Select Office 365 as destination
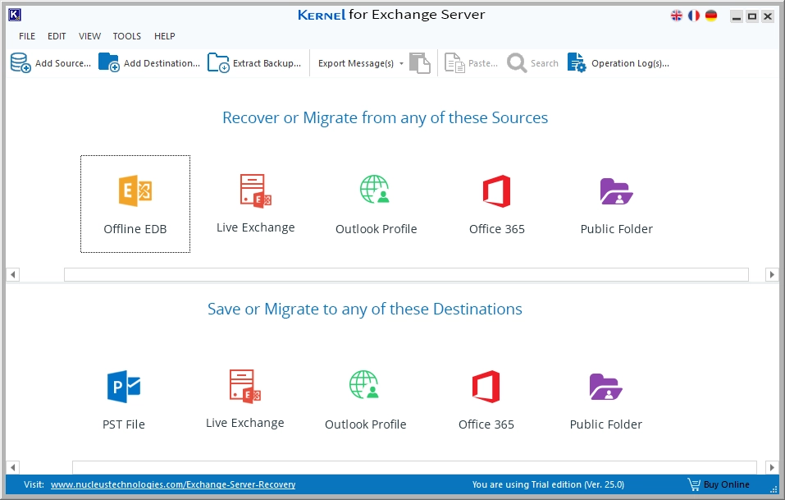The width and height of the screenshot is (785, 500). pos(486,401)
